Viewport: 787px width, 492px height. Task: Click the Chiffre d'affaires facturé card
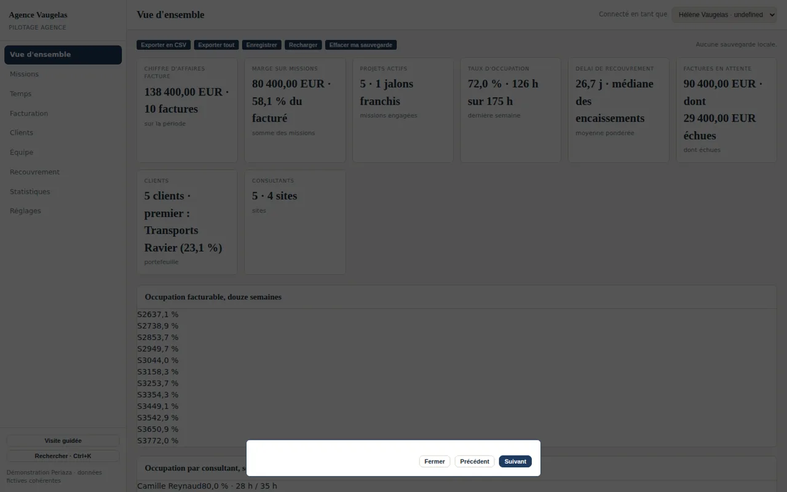tap(187, 110)
